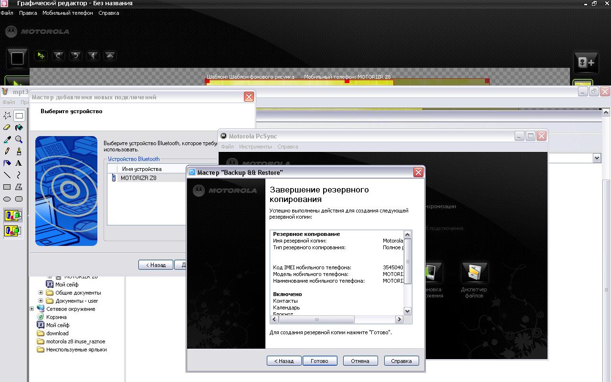611x382 pixels.
Task: Click Календарь entry in backup summary
Action: pyautogui.click(x=286, y=308)
